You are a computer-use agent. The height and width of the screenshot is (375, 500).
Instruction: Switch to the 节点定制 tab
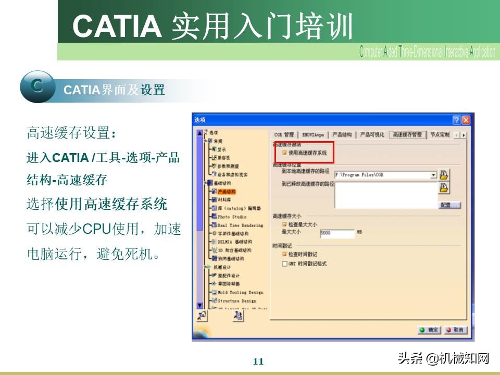(x=440, y=135)
